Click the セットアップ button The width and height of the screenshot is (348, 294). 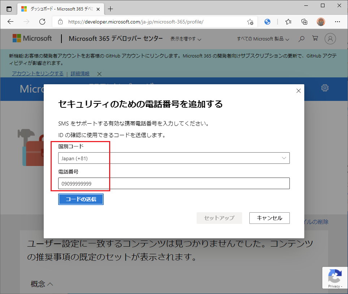219,218
